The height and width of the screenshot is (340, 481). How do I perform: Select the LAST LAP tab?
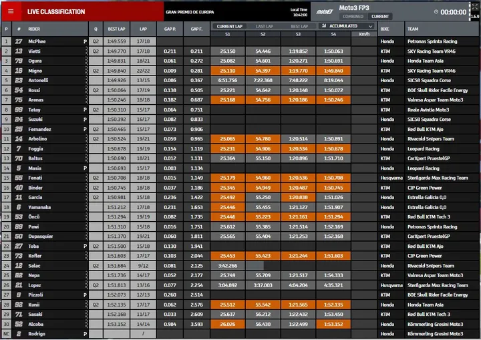tap(265, 27)
